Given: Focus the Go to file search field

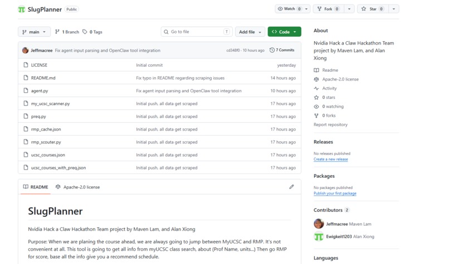Looking at the screenshot, I should pos(197,32).
